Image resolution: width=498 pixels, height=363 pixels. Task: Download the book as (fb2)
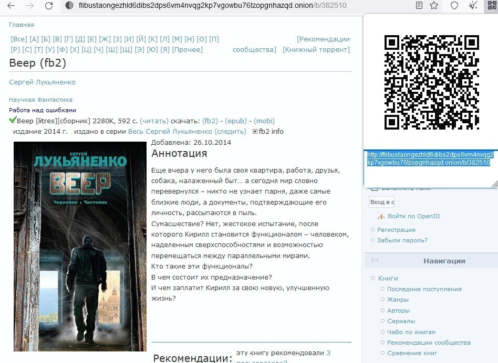tap(210, 121)
